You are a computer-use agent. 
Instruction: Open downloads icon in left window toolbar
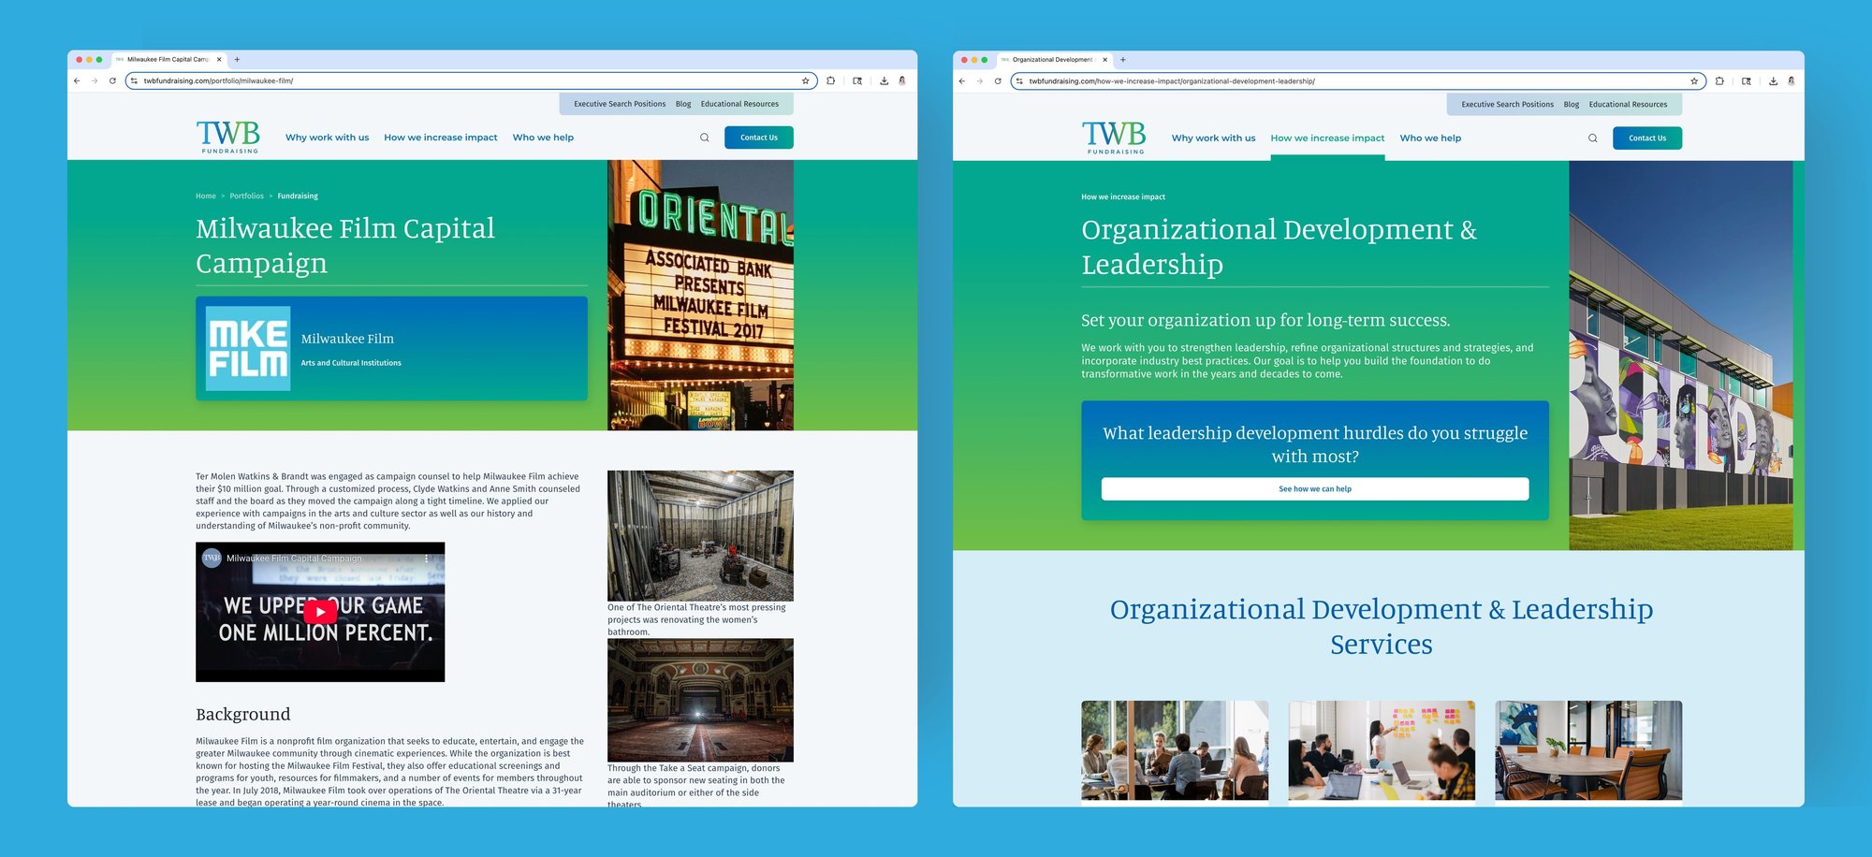(x=884, y=80)
